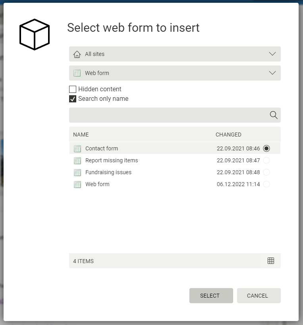Click the home icon beside All sites
Viewport: 303px width, 325px height.
[77, 54]
